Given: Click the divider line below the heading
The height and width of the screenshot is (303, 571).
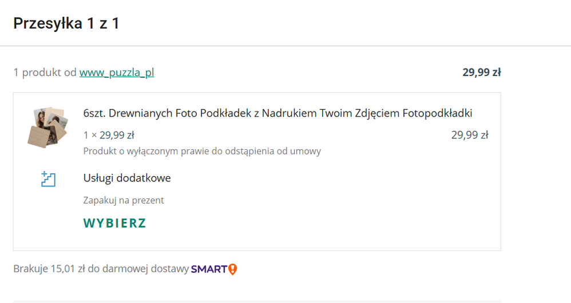Looking at the screenshot, I should pyautogui.click(x=285, y=46).
